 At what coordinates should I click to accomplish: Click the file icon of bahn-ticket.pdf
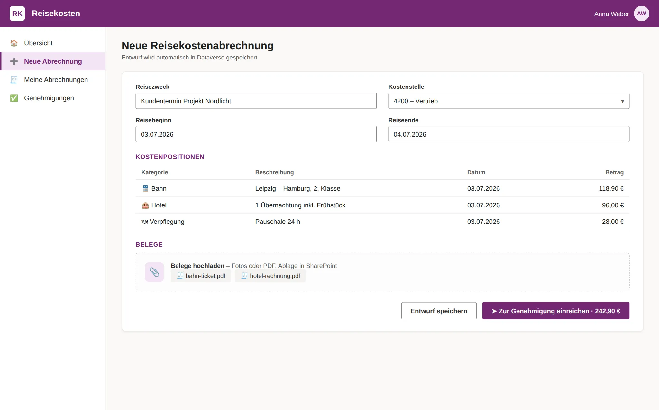(180, 276)
